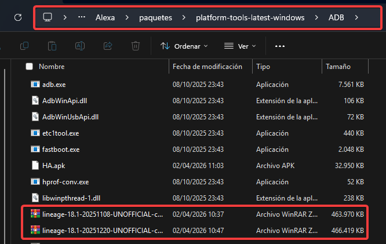
Task: Click the libwinpthread-1.dll file icon
Action: click(x=35, y=198)
